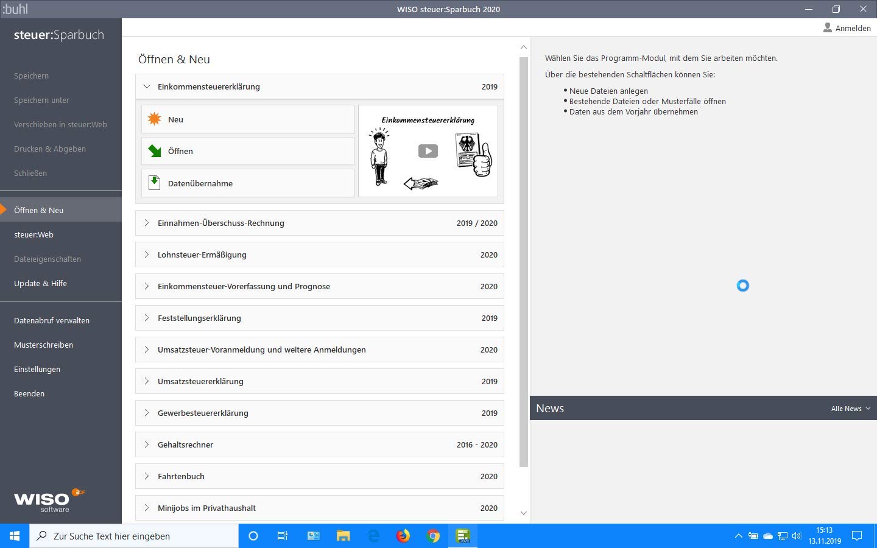This screenshot has height=548, width=877.
Task: Show hidden system tray icons
Action: coord(738,536)
